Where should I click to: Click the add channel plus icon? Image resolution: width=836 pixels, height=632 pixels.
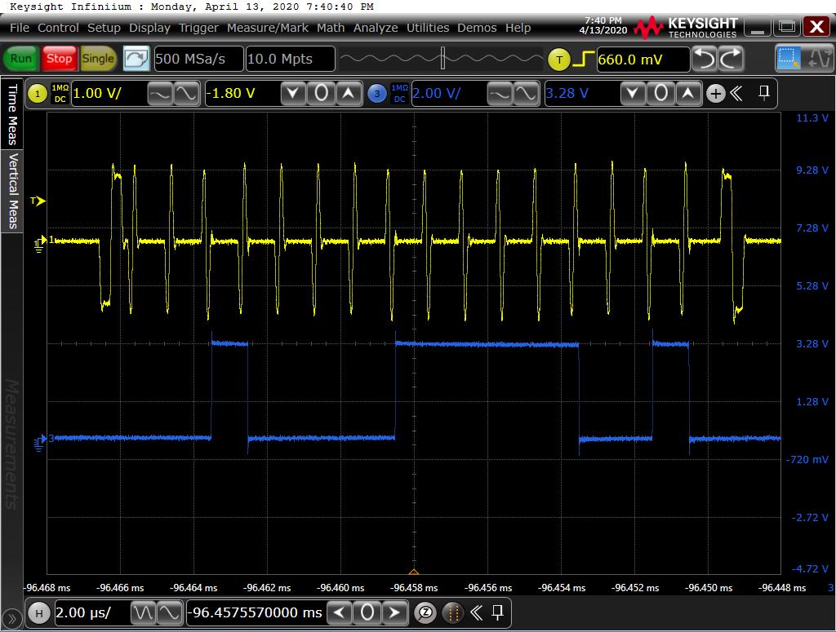(716, 94)
